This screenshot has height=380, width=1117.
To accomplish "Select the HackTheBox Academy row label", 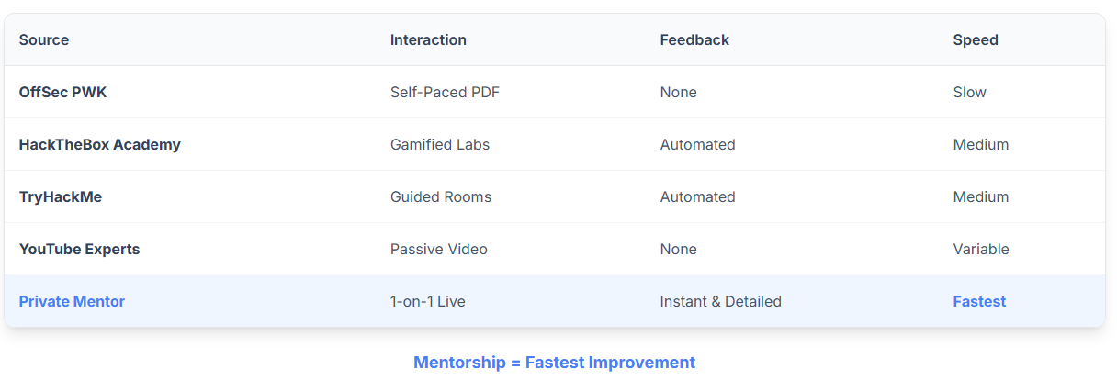I will pos(99,144).
